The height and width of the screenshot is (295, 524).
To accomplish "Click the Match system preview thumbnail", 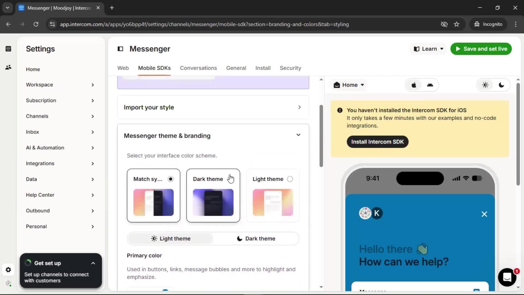I will [153, 202].
